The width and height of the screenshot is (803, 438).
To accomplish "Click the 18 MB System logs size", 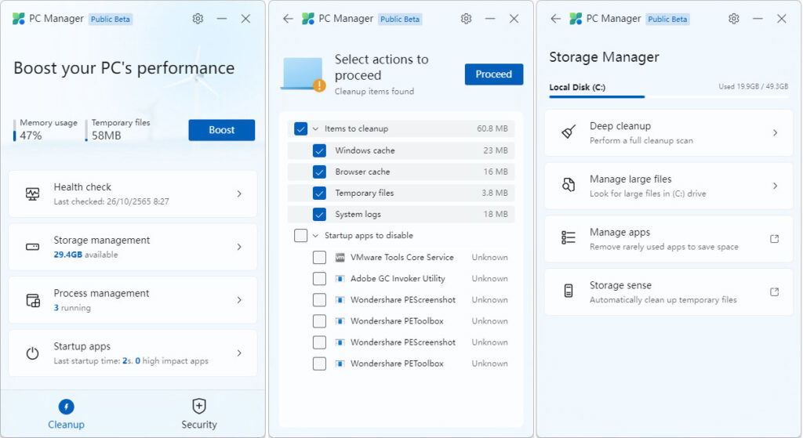I will [x=496, y=215].
